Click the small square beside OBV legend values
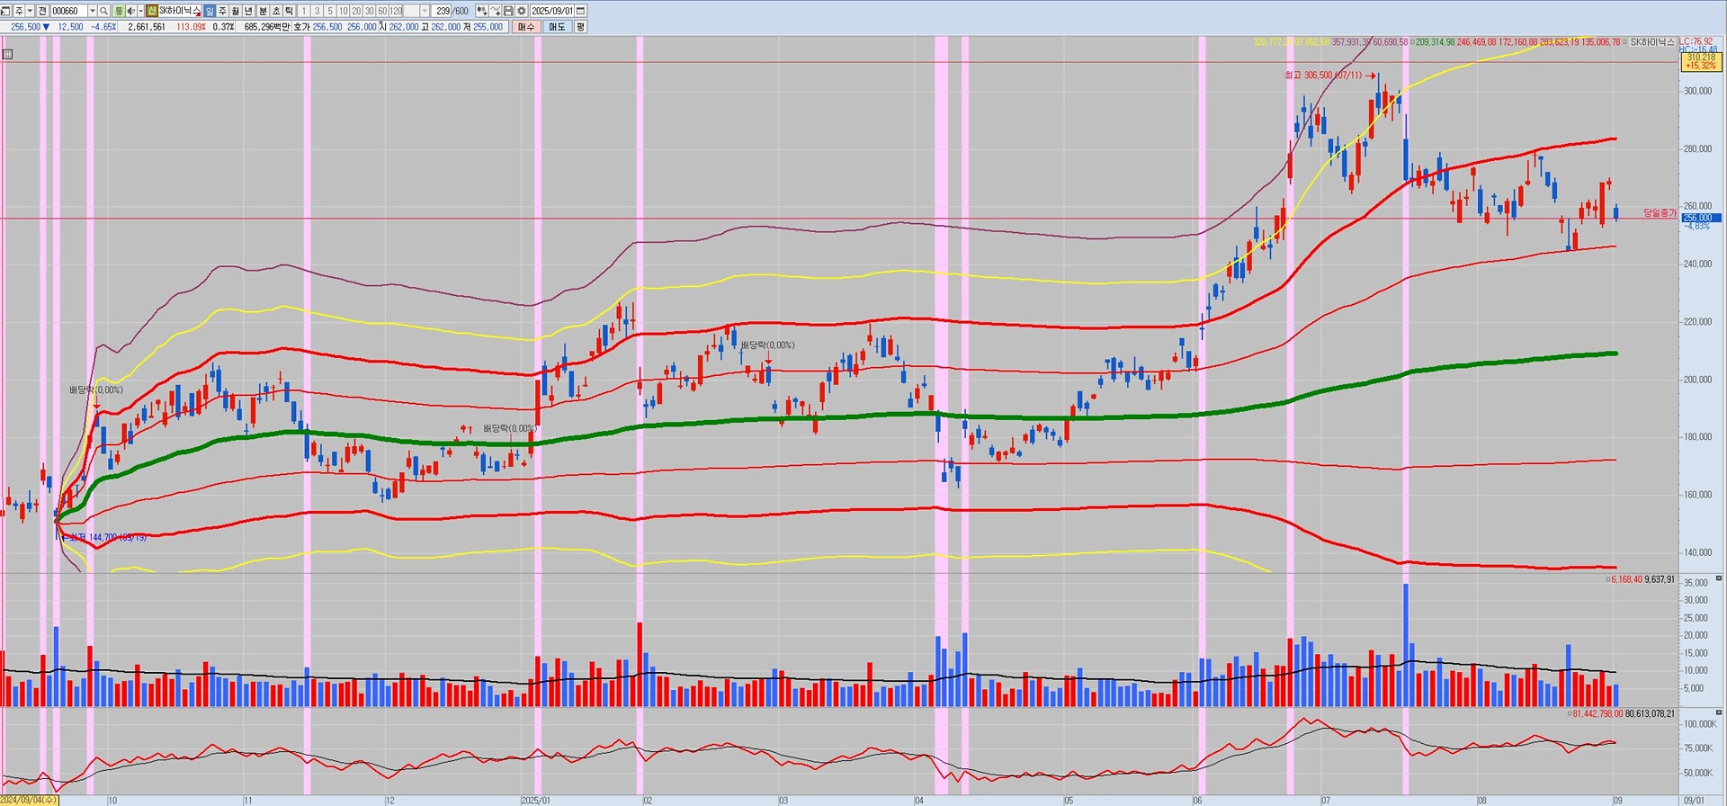1727x806 pixels. 1570,714
